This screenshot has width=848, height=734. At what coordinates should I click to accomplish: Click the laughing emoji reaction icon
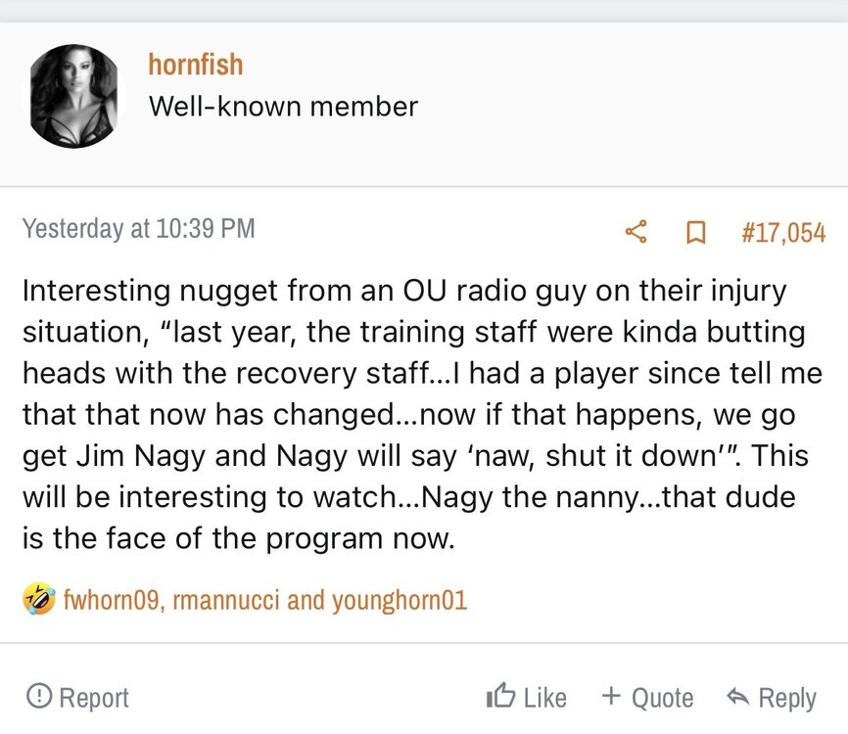[x=39, y=598]
